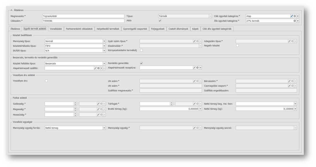
Task: Expand the Készletértékelés típus FIFO dropdown
Action: 104,46
